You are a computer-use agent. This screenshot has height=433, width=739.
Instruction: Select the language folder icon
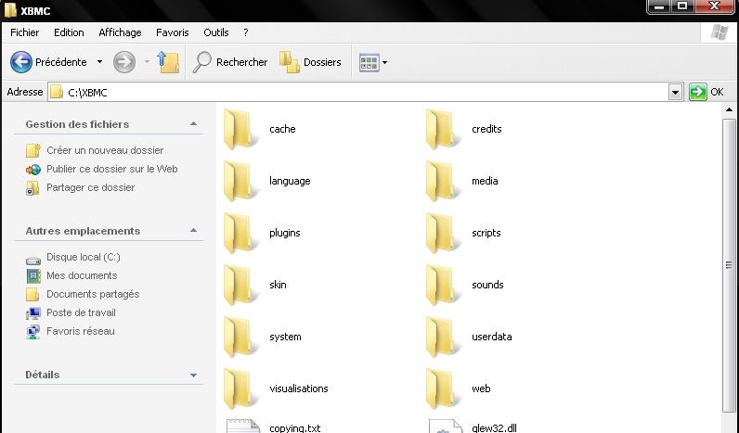coord(240,181)
